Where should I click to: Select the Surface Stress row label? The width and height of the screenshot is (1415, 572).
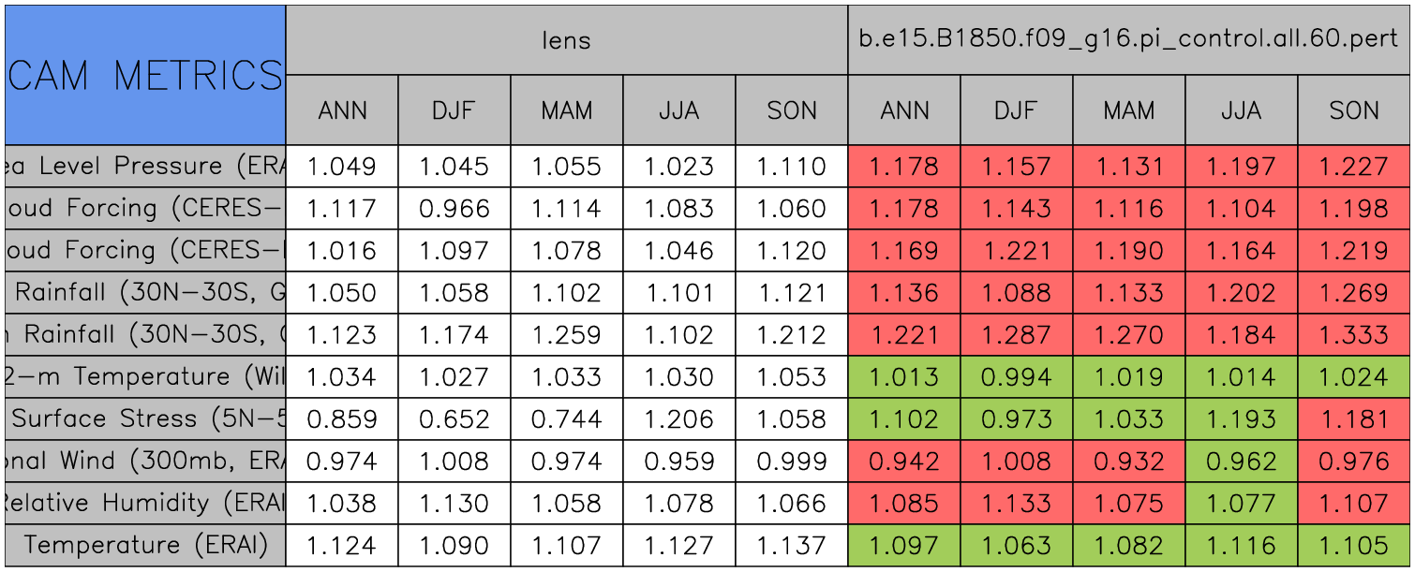click(145, 419)
